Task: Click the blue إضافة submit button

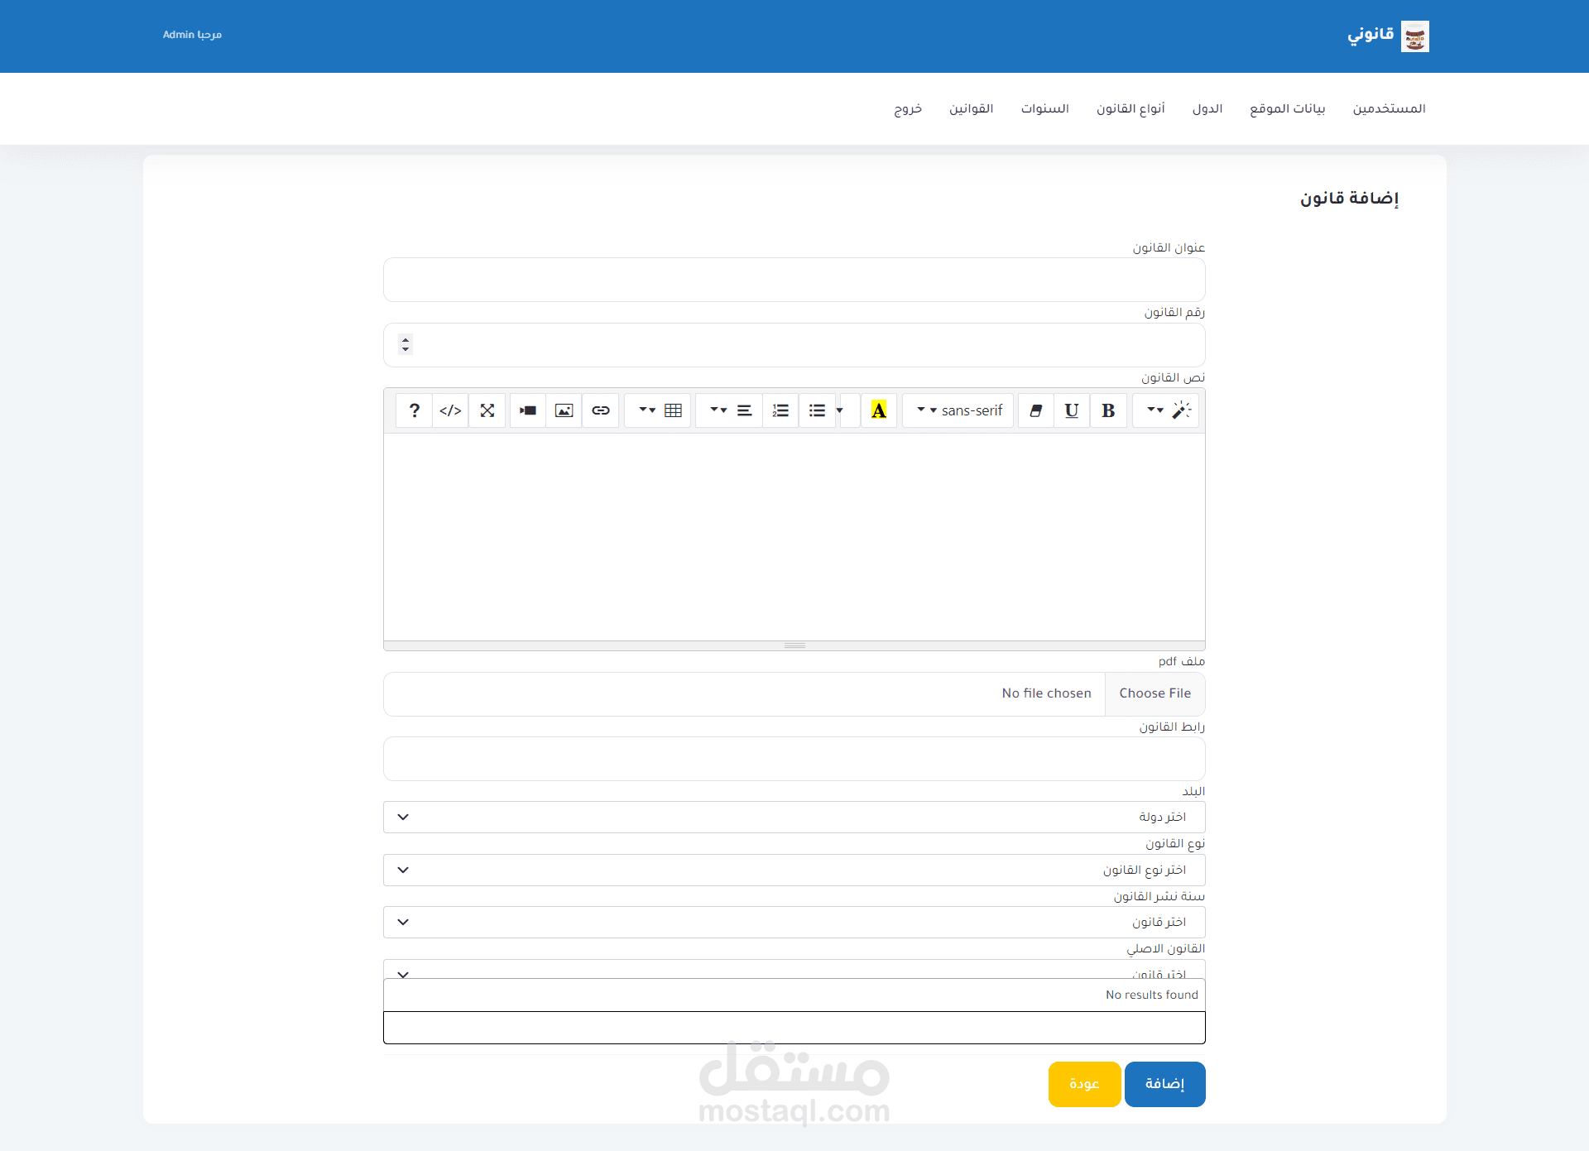Action: 1164,1084
